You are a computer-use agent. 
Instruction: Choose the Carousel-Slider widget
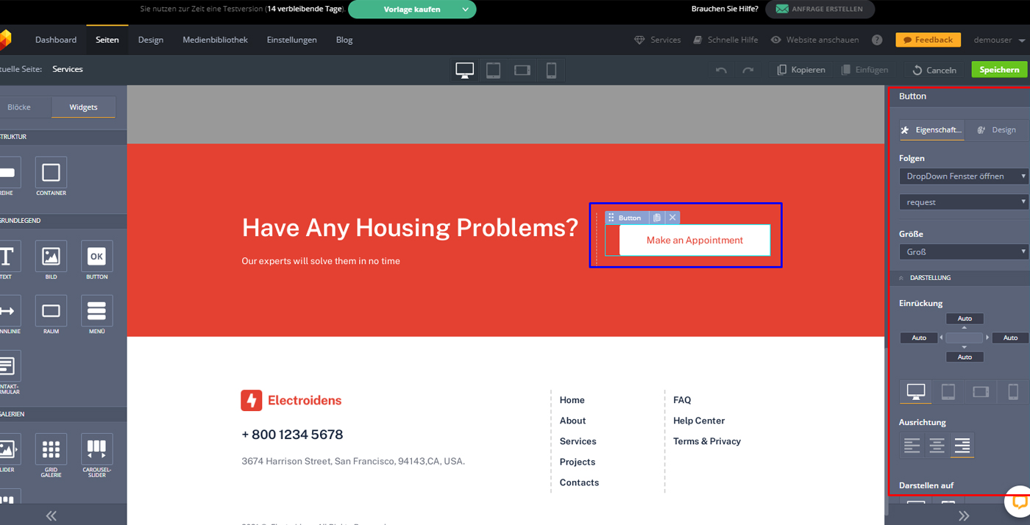[x=96, y=449]
